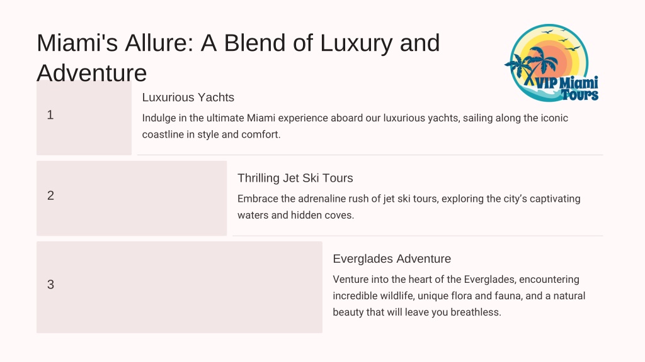The image size is (645, 362).
Task: Click the digit 3 label
Action: [50, 285]
